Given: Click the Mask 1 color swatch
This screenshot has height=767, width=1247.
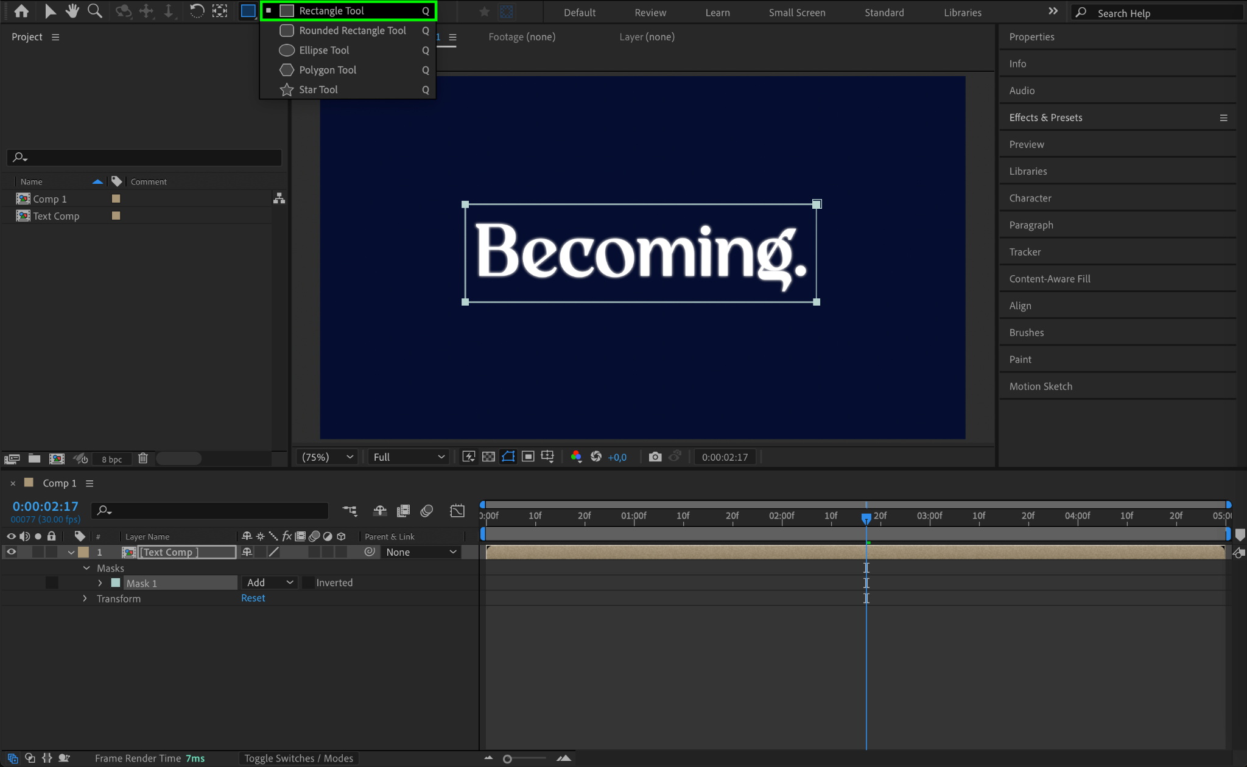Looking at the screenshot, I should (116, 583).
